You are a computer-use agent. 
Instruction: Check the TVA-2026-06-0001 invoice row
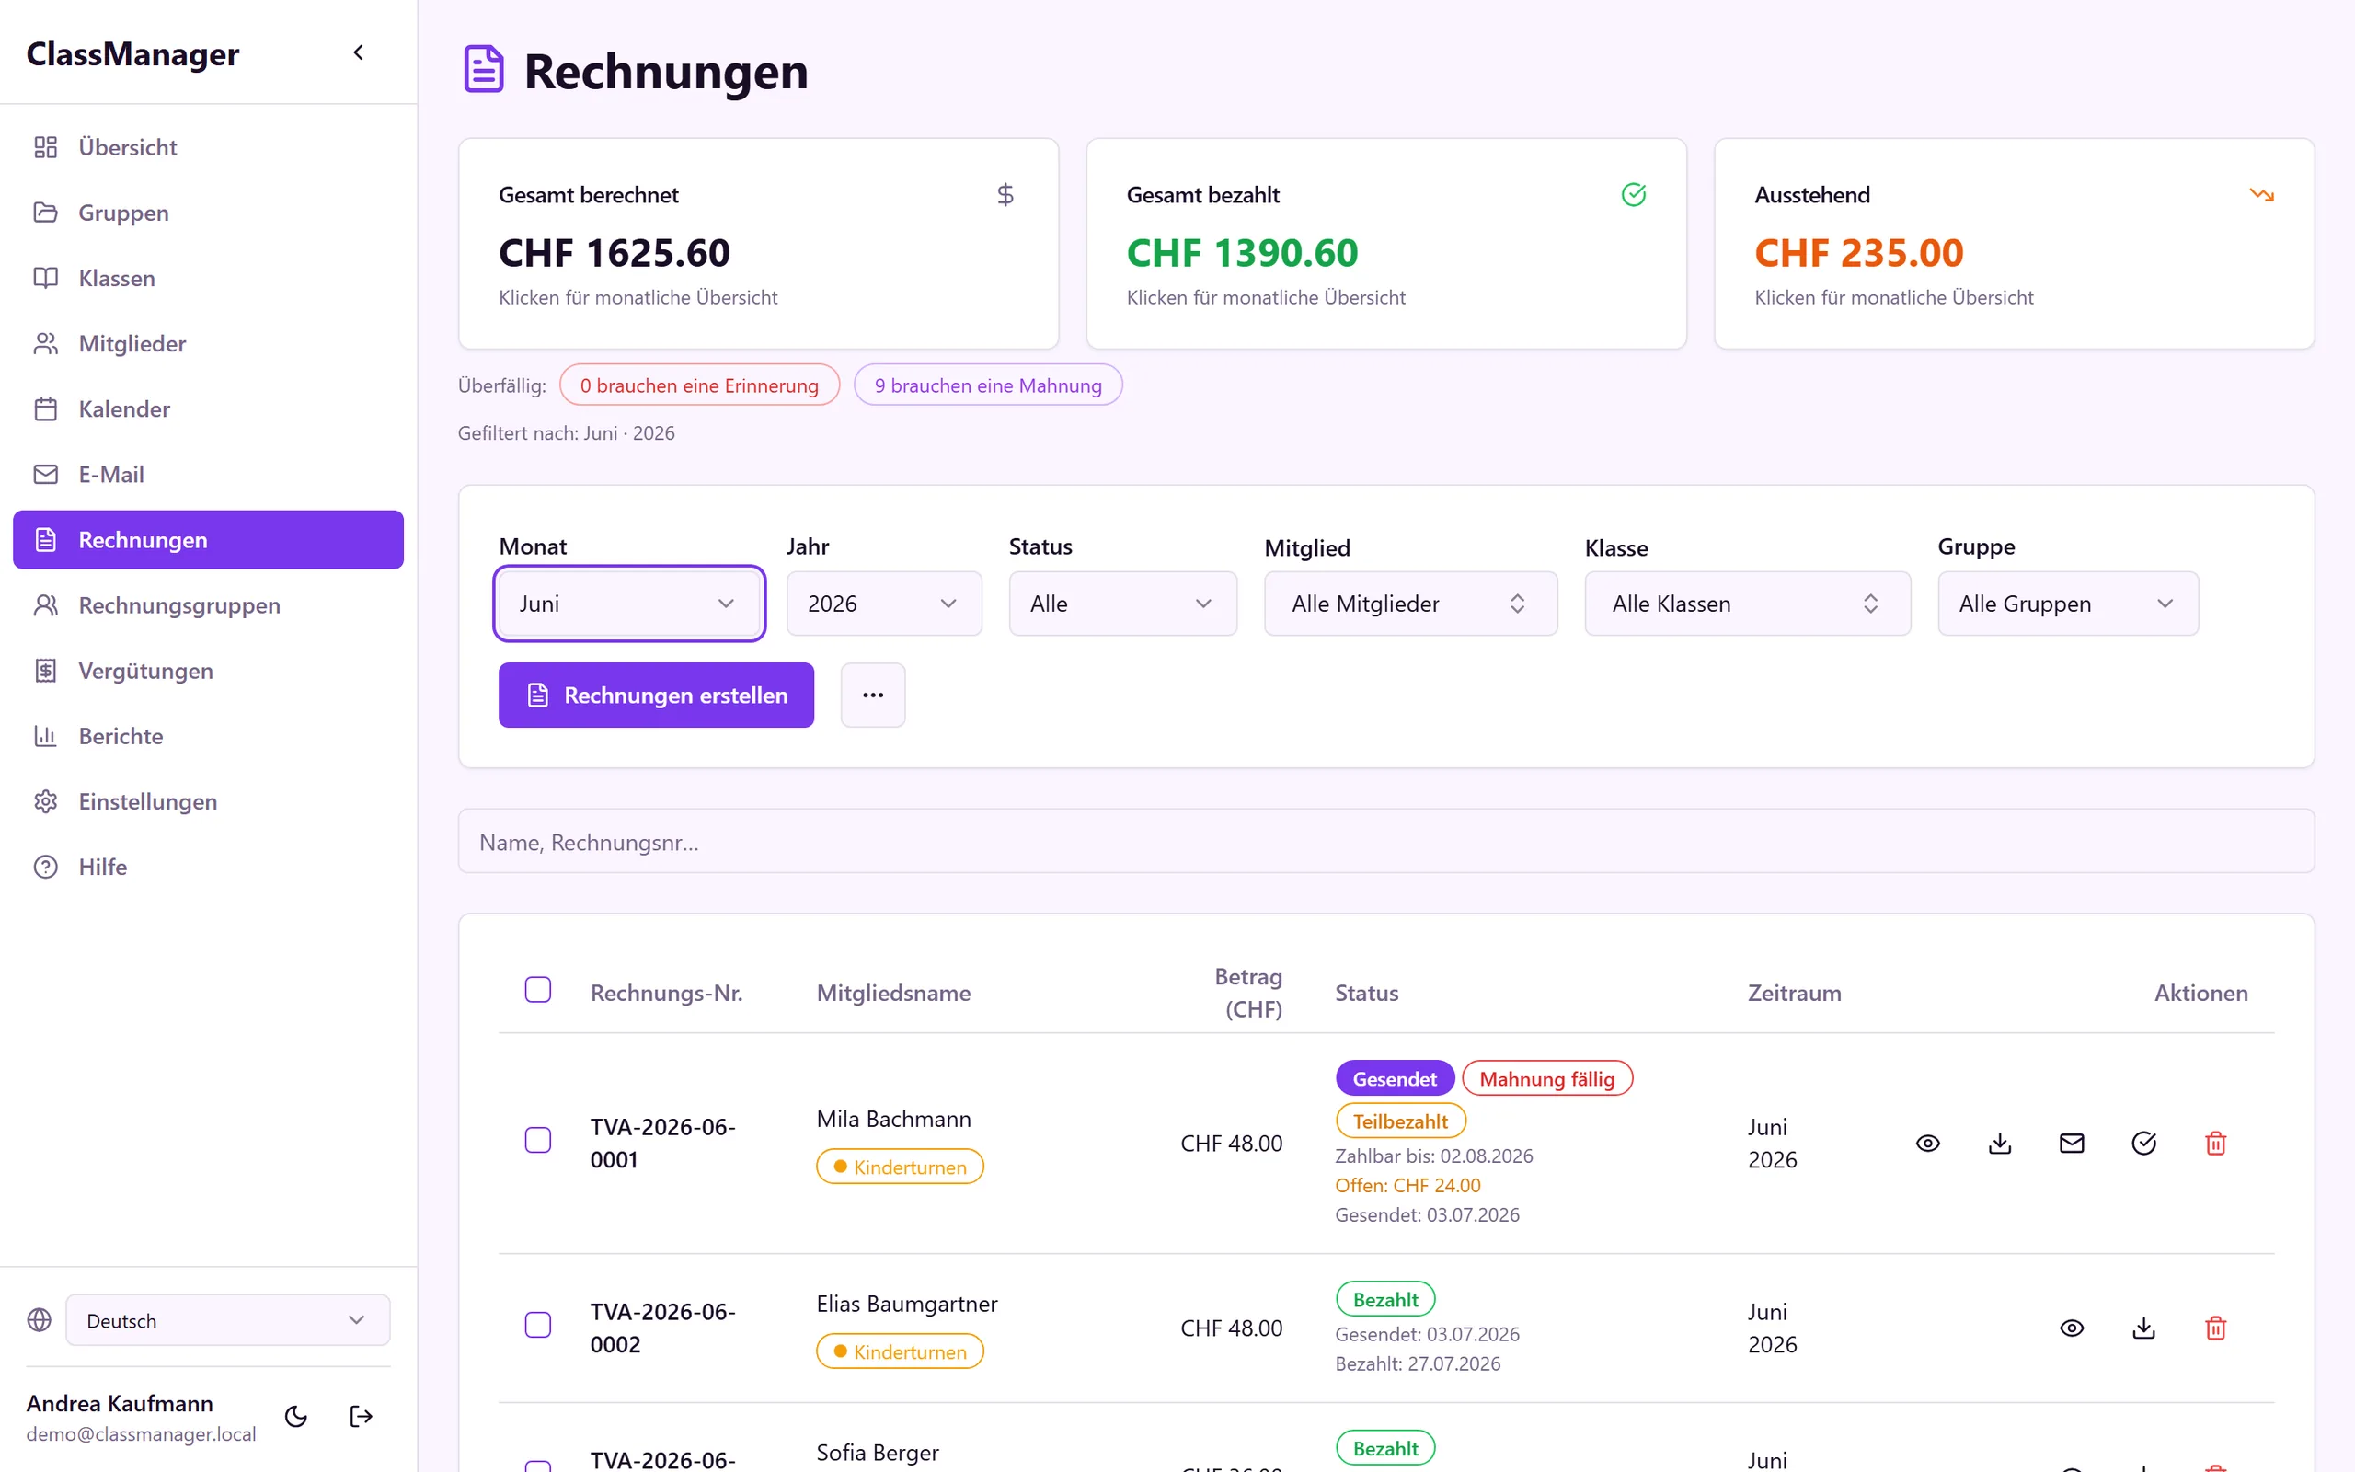538,1140
